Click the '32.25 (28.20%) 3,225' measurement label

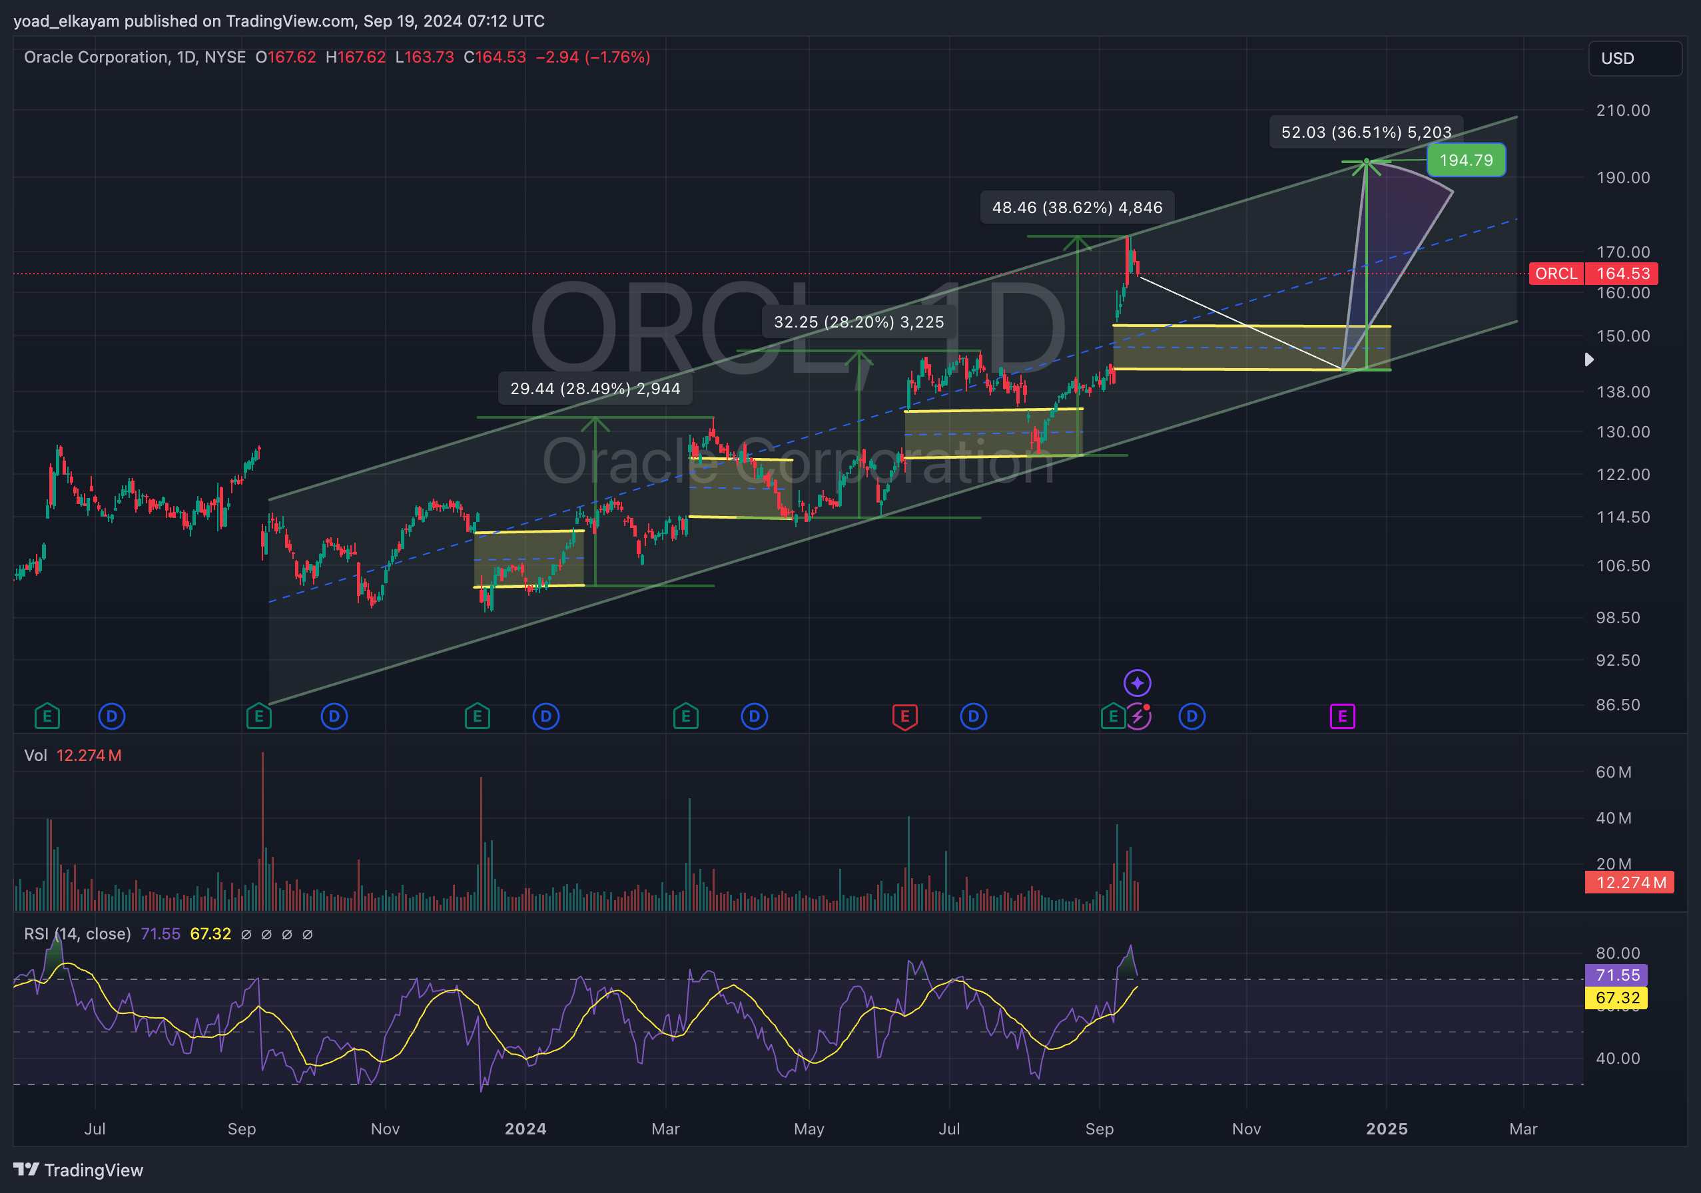click(x=858, y=322)
